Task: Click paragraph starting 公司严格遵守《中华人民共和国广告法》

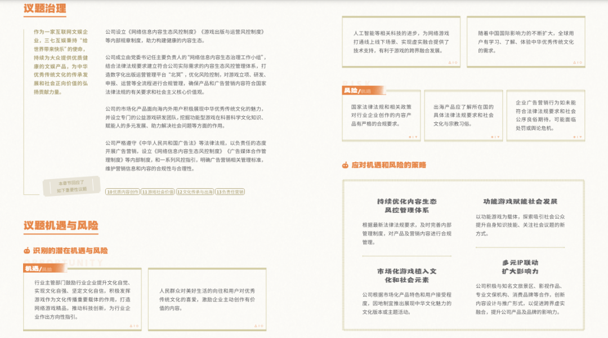Action: click(186, 155)
